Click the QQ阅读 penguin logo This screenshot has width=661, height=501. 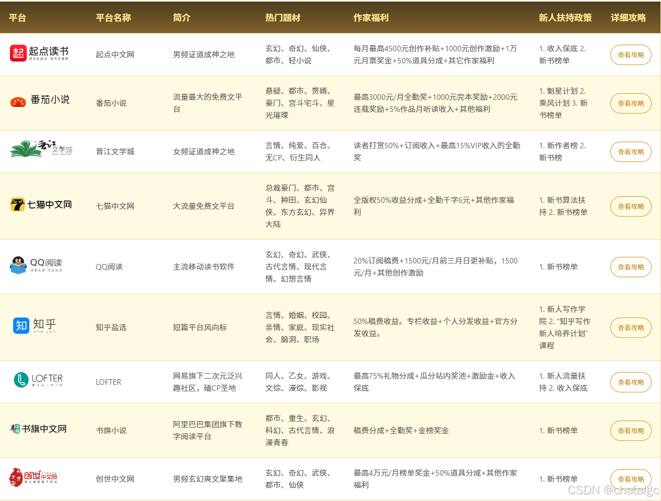(x=36, y=265)
